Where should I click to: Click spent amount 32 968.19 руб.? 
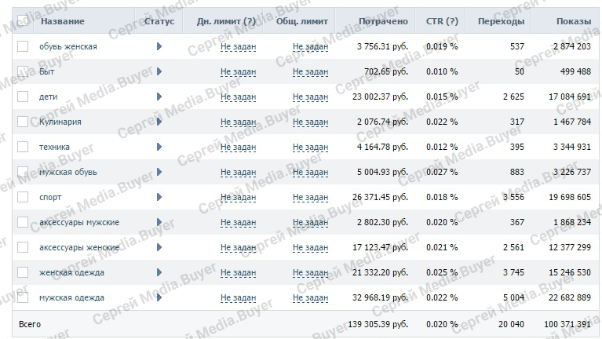(x=380, y=297)
